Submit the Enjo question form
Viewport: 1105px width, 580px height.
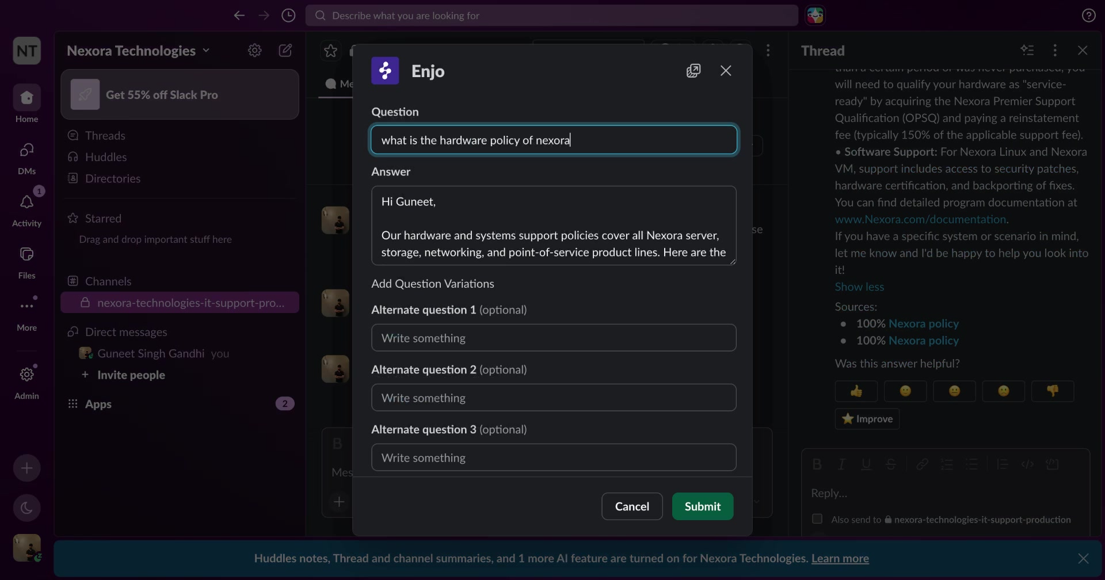click(x=703, y=506)
